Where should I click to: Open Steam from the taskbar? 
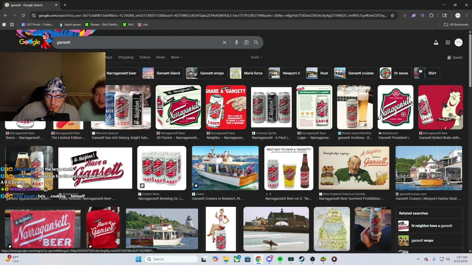(x=302, y=259)
